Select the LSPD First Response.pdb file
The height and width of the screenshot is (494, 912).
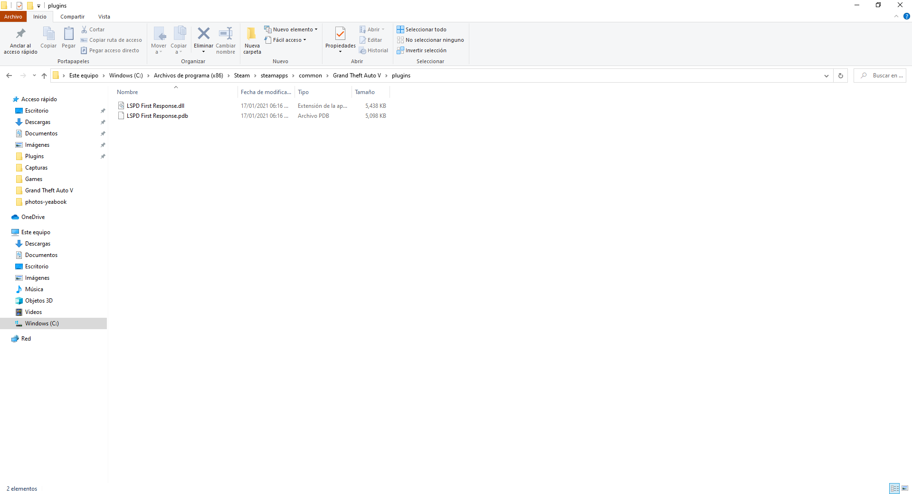point(157,116)
